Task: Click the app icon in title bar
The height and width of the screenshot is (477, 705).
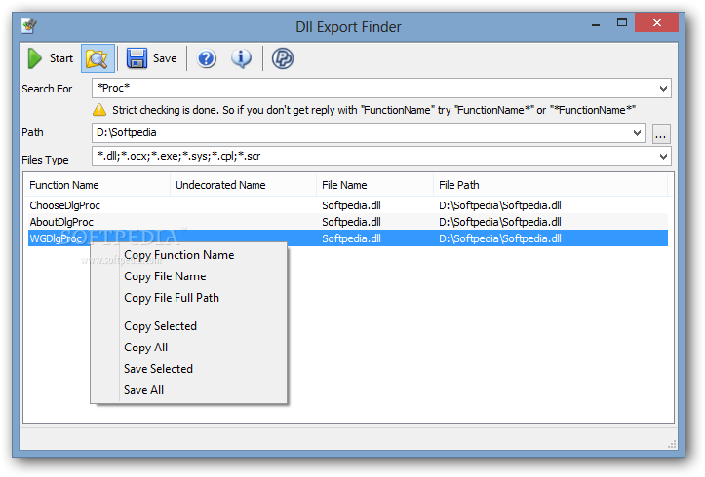Action: point(29,26)
